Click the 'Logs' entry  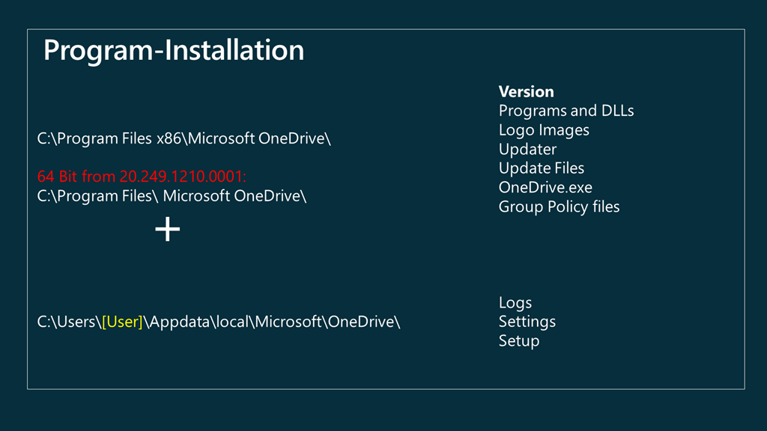coord(515,303)
